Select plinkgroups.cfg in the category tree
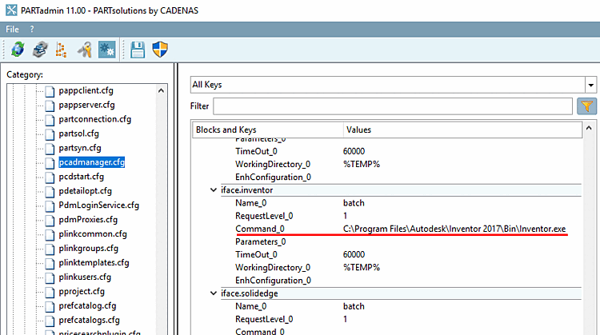The width and height of the screenshot is (600, 335). point(89,248)
